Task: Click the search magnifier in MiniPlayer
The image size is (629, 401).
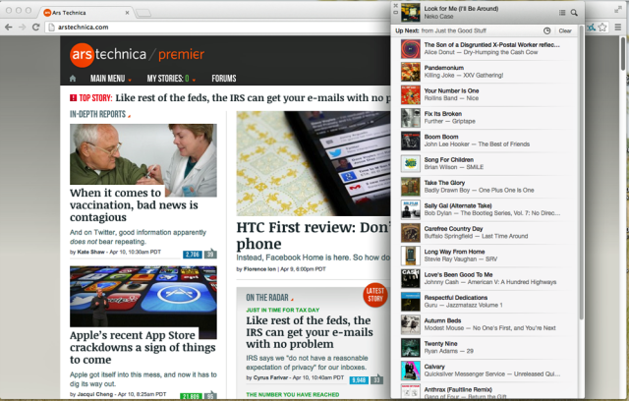Action: point(574,13)
